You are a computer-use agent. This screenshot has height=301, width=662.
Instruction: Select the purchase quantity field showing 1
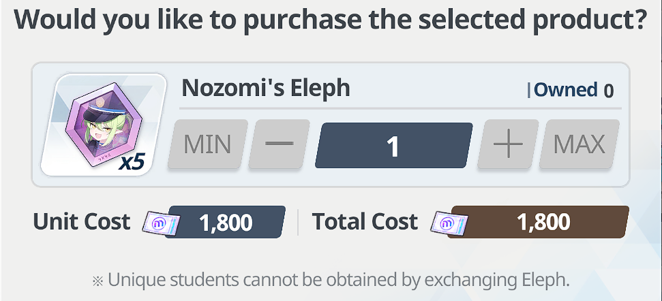394,146
